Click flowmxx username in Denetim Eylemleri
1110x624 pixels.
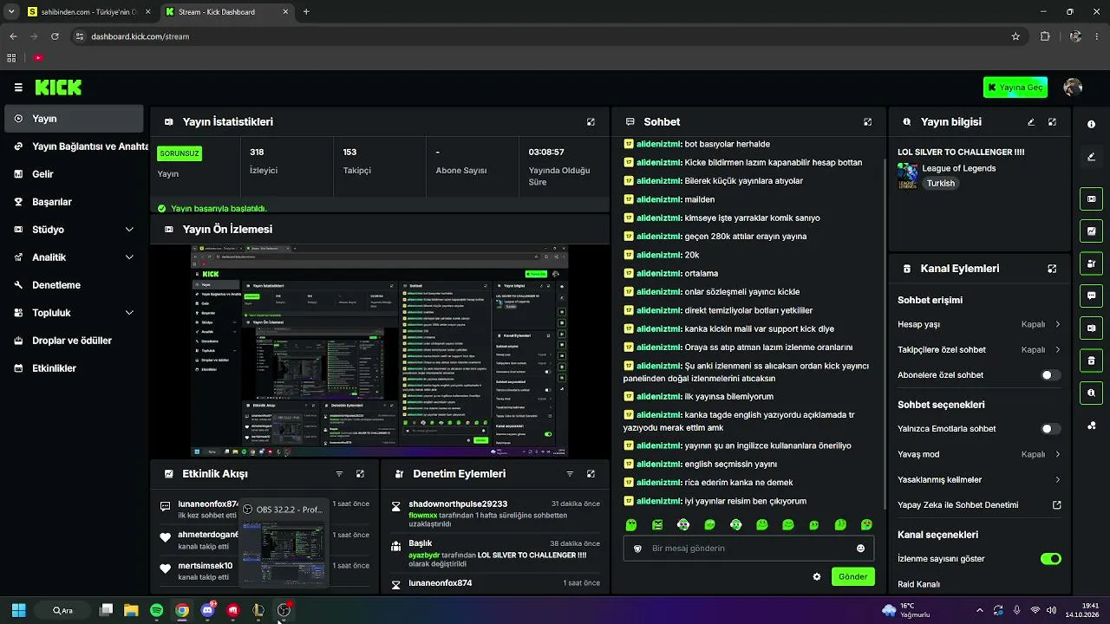click(x=423, y=515)
